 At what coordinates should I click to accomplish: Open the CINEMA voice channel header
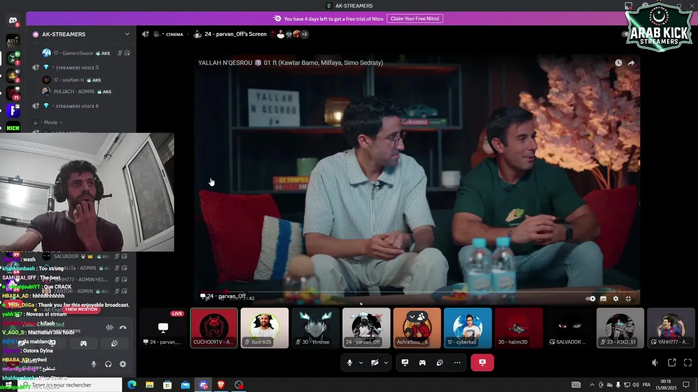[174, 34]
